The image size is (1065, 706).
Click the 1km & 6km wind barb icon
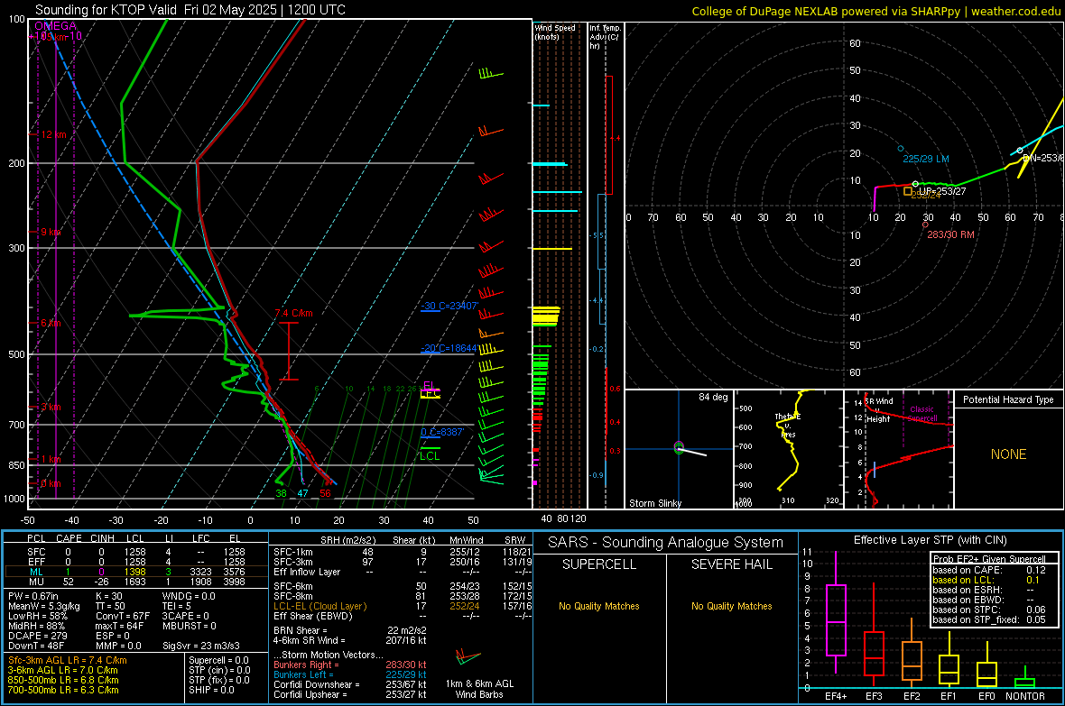468,657
